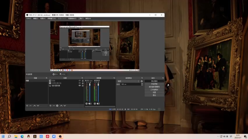Click the mixer horizontal scrollbar
The image size is (248, 139).
100,107
